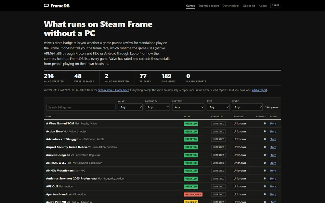Screen dimensions: 325x203
Task: Select game title Action Hero
Action: point(54,131)
